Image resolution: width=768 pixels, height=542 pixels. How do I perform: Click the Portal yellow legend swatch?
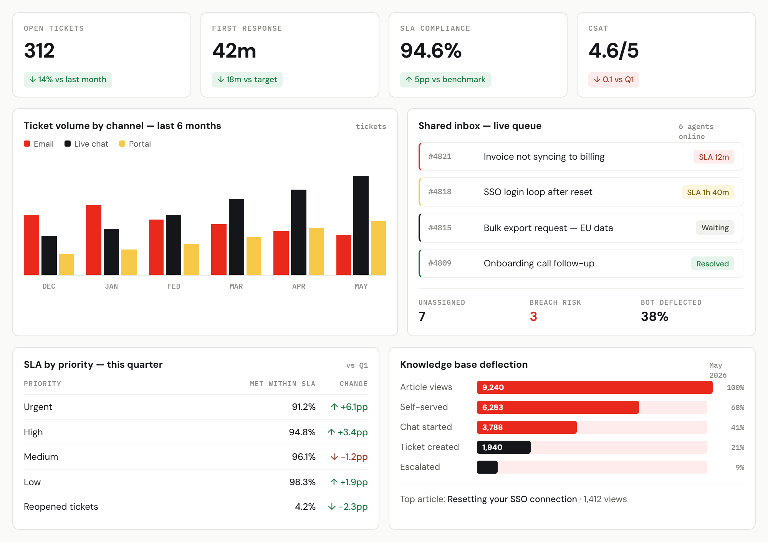click(x=122, y=144)
